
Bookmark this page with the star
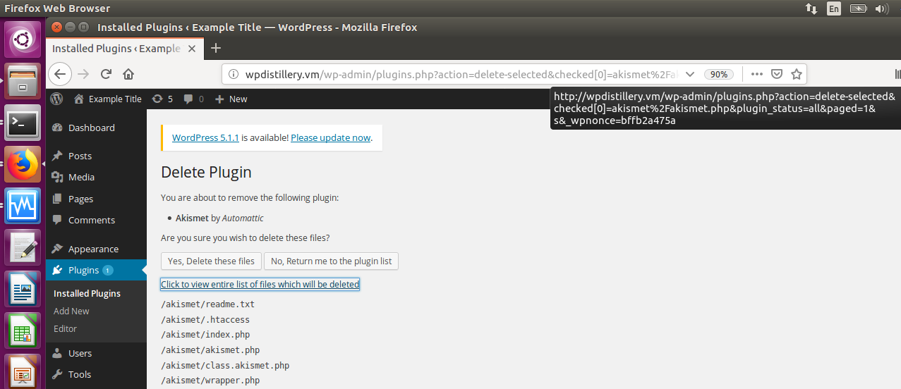[797, 74]
